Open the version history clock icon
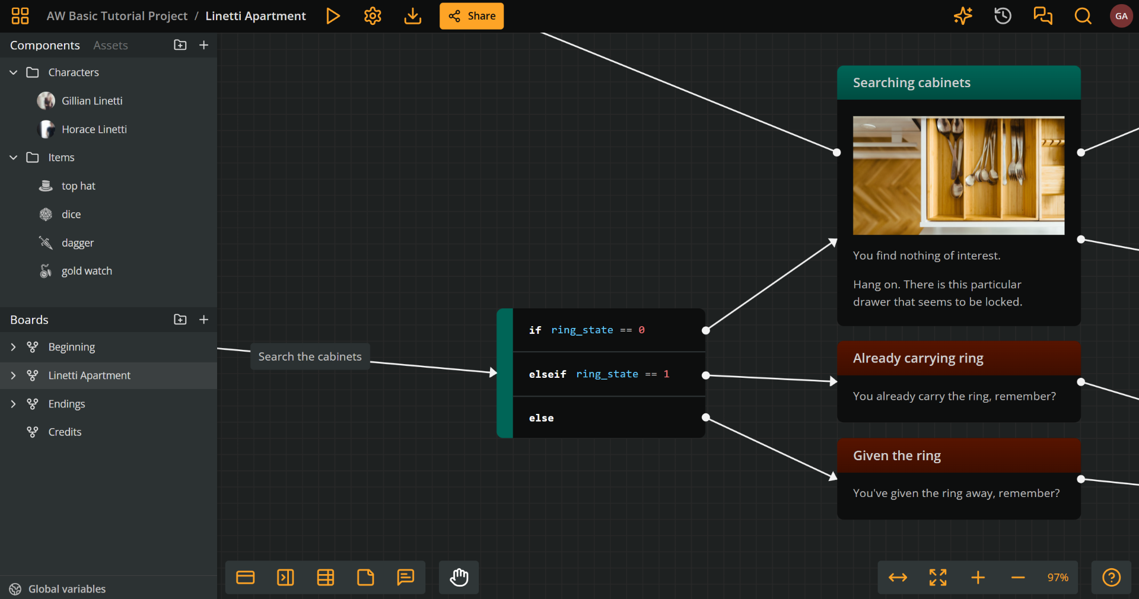Image resolution: width=1139 pixels, height=599 pixels. 1003,16
